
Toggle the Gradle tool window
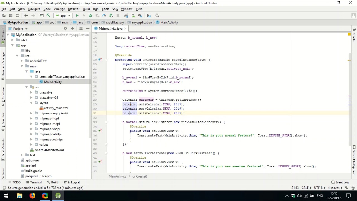tap(354, 35)
